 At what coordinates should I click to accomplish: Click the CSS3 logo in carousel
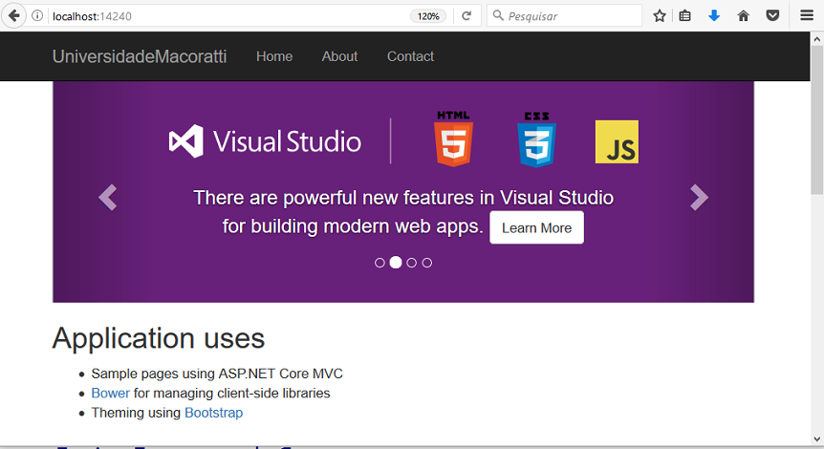(536, 139)
